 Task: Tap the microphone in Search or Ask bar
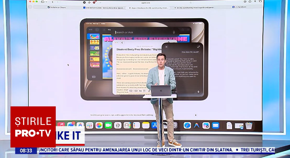(174, 32)
